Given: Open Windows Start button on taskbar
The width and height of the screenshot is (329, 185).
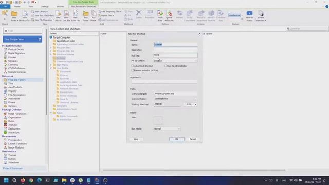Looking at the screenshot, I should (6, 180).
